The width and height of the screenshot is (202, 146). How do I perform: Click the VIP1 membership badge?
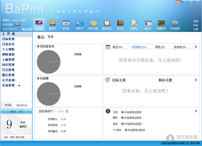pos(18,24)
